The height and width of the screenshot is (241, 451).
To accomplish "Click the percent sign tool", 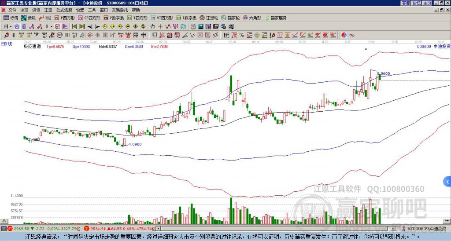I will tap(242, 35).
